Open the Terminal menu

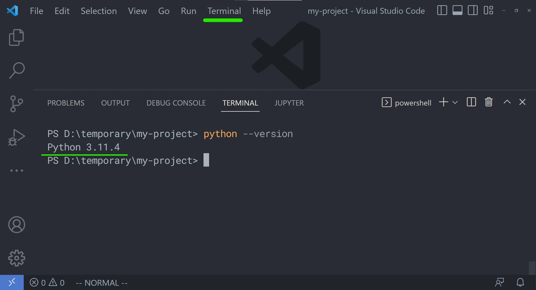tap(224, 11)
